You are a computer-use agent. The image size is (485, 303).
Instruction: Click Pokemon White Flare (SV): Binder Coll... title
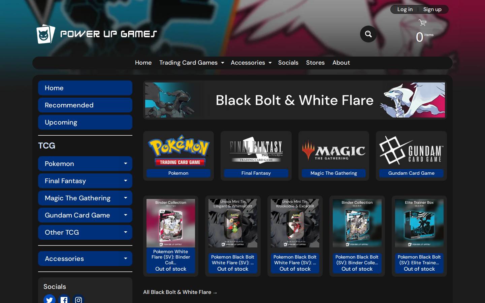[x=171, y=257]
